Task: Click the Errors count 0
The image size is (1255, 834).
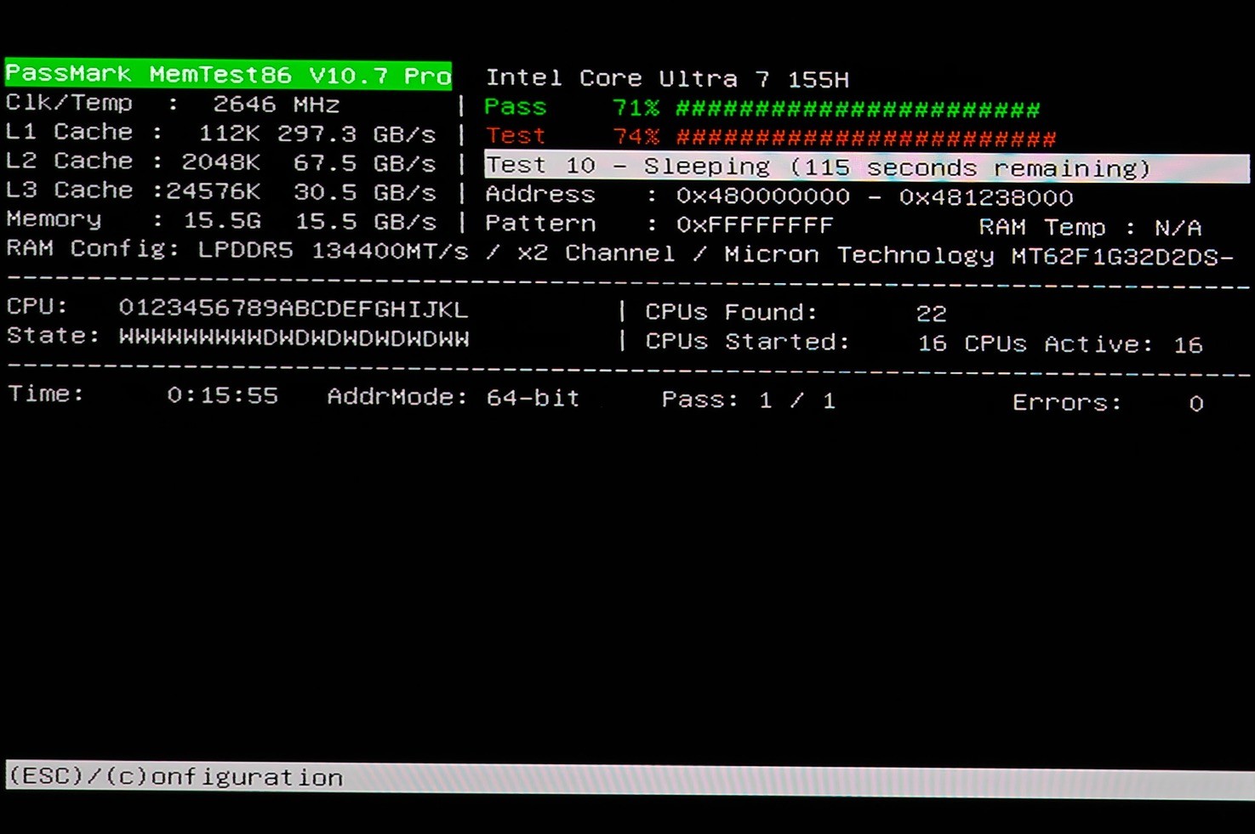Action: point(1195,404)
